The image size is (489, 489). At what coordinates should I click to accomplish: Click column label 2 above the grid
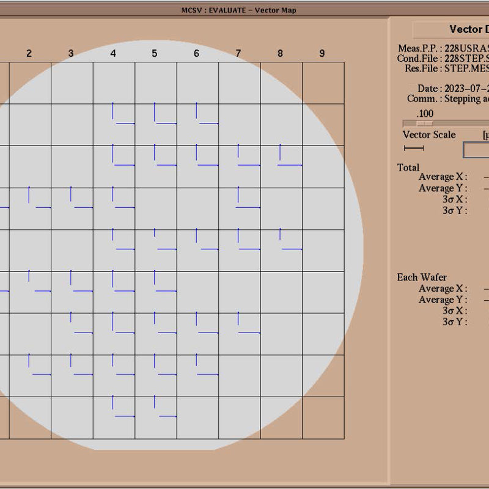[x=29, y=53]
